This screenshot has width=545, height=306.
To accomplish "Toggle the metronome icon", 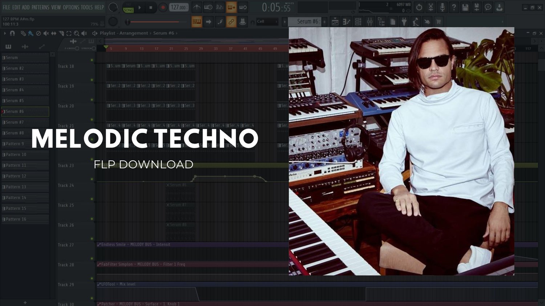I will pos(197,7).
